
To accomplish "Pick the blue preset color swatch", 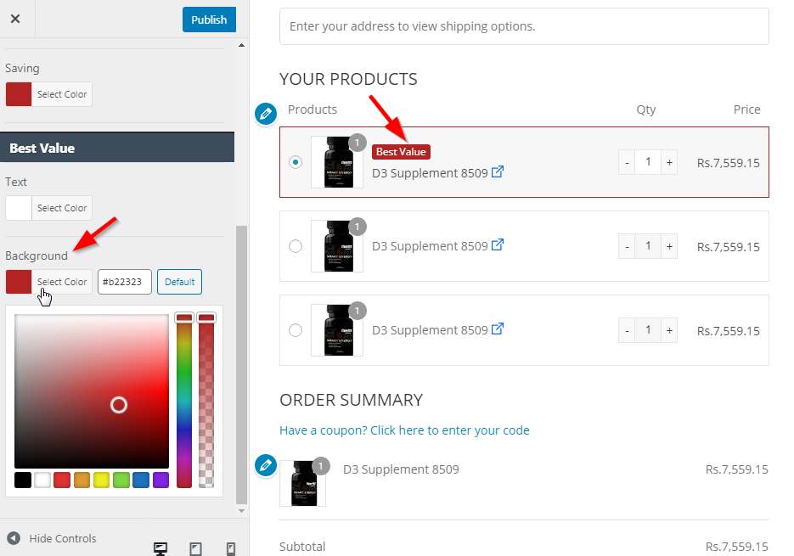I will coord(141,480).
